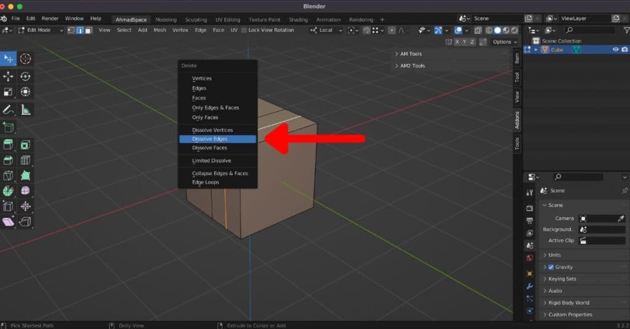Select the Move tool in the toolbar
This screenshot has height=329, width=630.
pyautogui.click(x=9, y=76)
